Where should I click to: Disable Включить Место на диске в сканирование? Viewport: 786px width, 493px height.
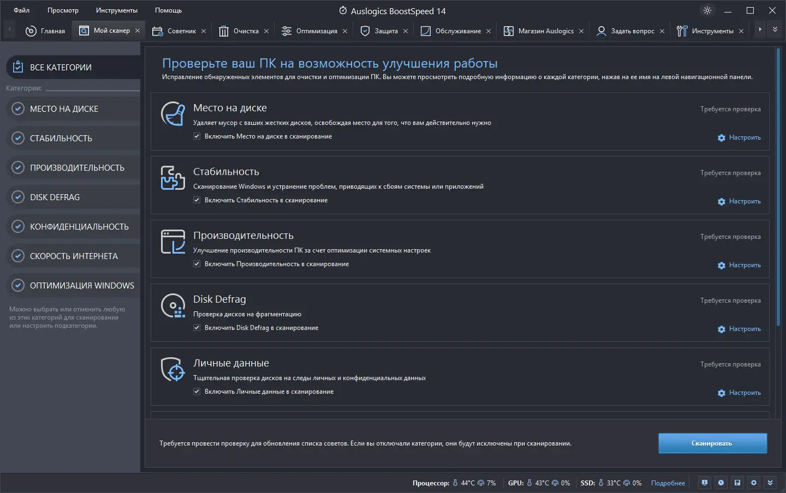tap(196, 136)
